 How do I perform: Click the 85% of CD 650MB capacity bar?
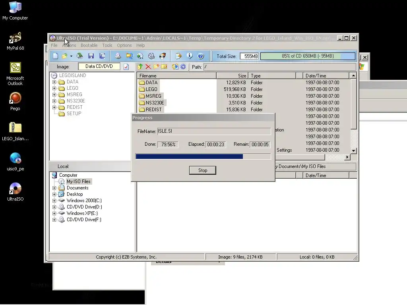308,56
